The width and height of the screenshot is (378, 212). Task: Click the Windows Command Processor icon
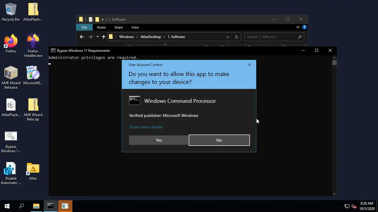(134, 101)
